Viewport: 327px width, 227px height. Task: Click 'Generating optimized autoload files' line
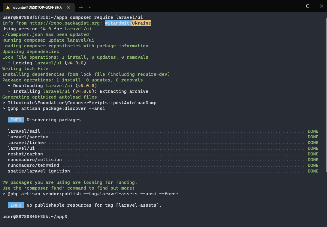click(50, 97)
